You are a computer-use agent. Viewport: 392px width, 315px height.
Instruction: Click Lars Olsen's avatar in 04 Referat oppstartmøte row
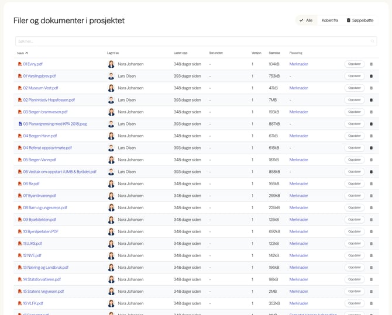tap(111, 148)
